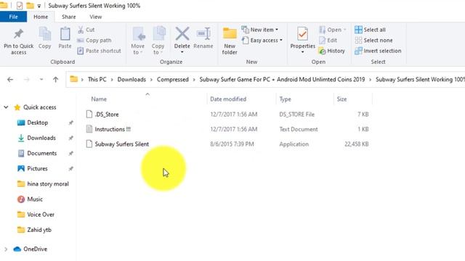Viewport: 465px width, 261px height.
Task: Click Edit in the Open group
Action: (328, 41)
